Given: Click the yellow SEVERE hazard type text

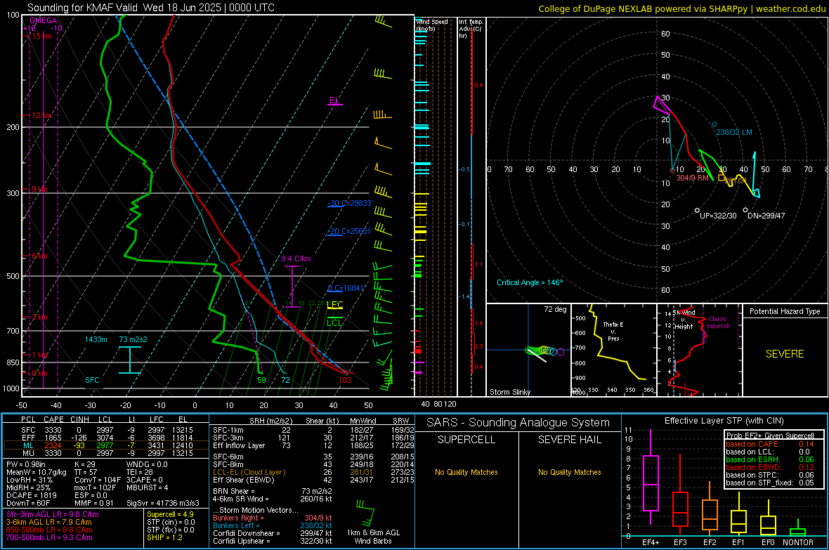Looking at the screenshot, I should [785, 354].
